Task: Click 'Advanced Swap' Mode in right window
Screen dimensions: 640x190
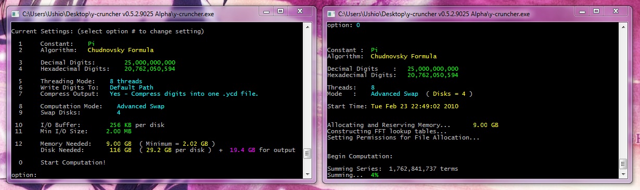Action: pos(394,94)
